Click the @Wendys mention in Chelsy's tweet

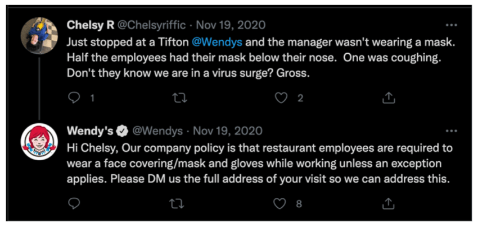(218, 42)
